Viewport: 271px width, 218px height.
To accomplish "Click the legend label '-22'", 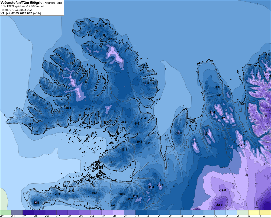I will [2, 216].
